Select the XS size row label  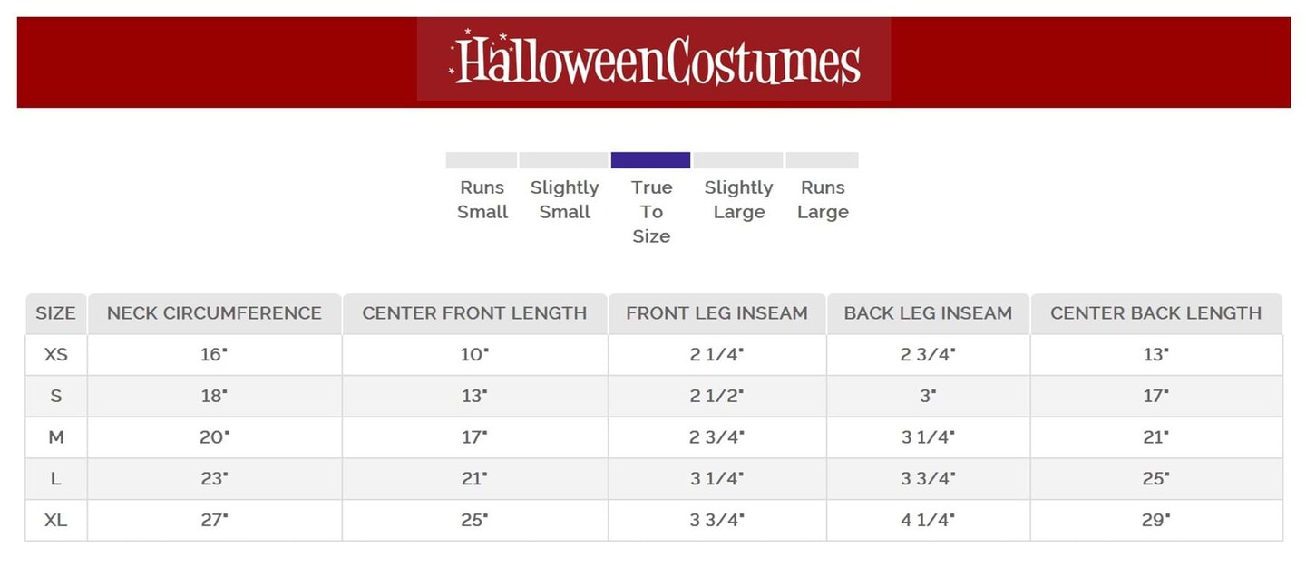[56, 355]
